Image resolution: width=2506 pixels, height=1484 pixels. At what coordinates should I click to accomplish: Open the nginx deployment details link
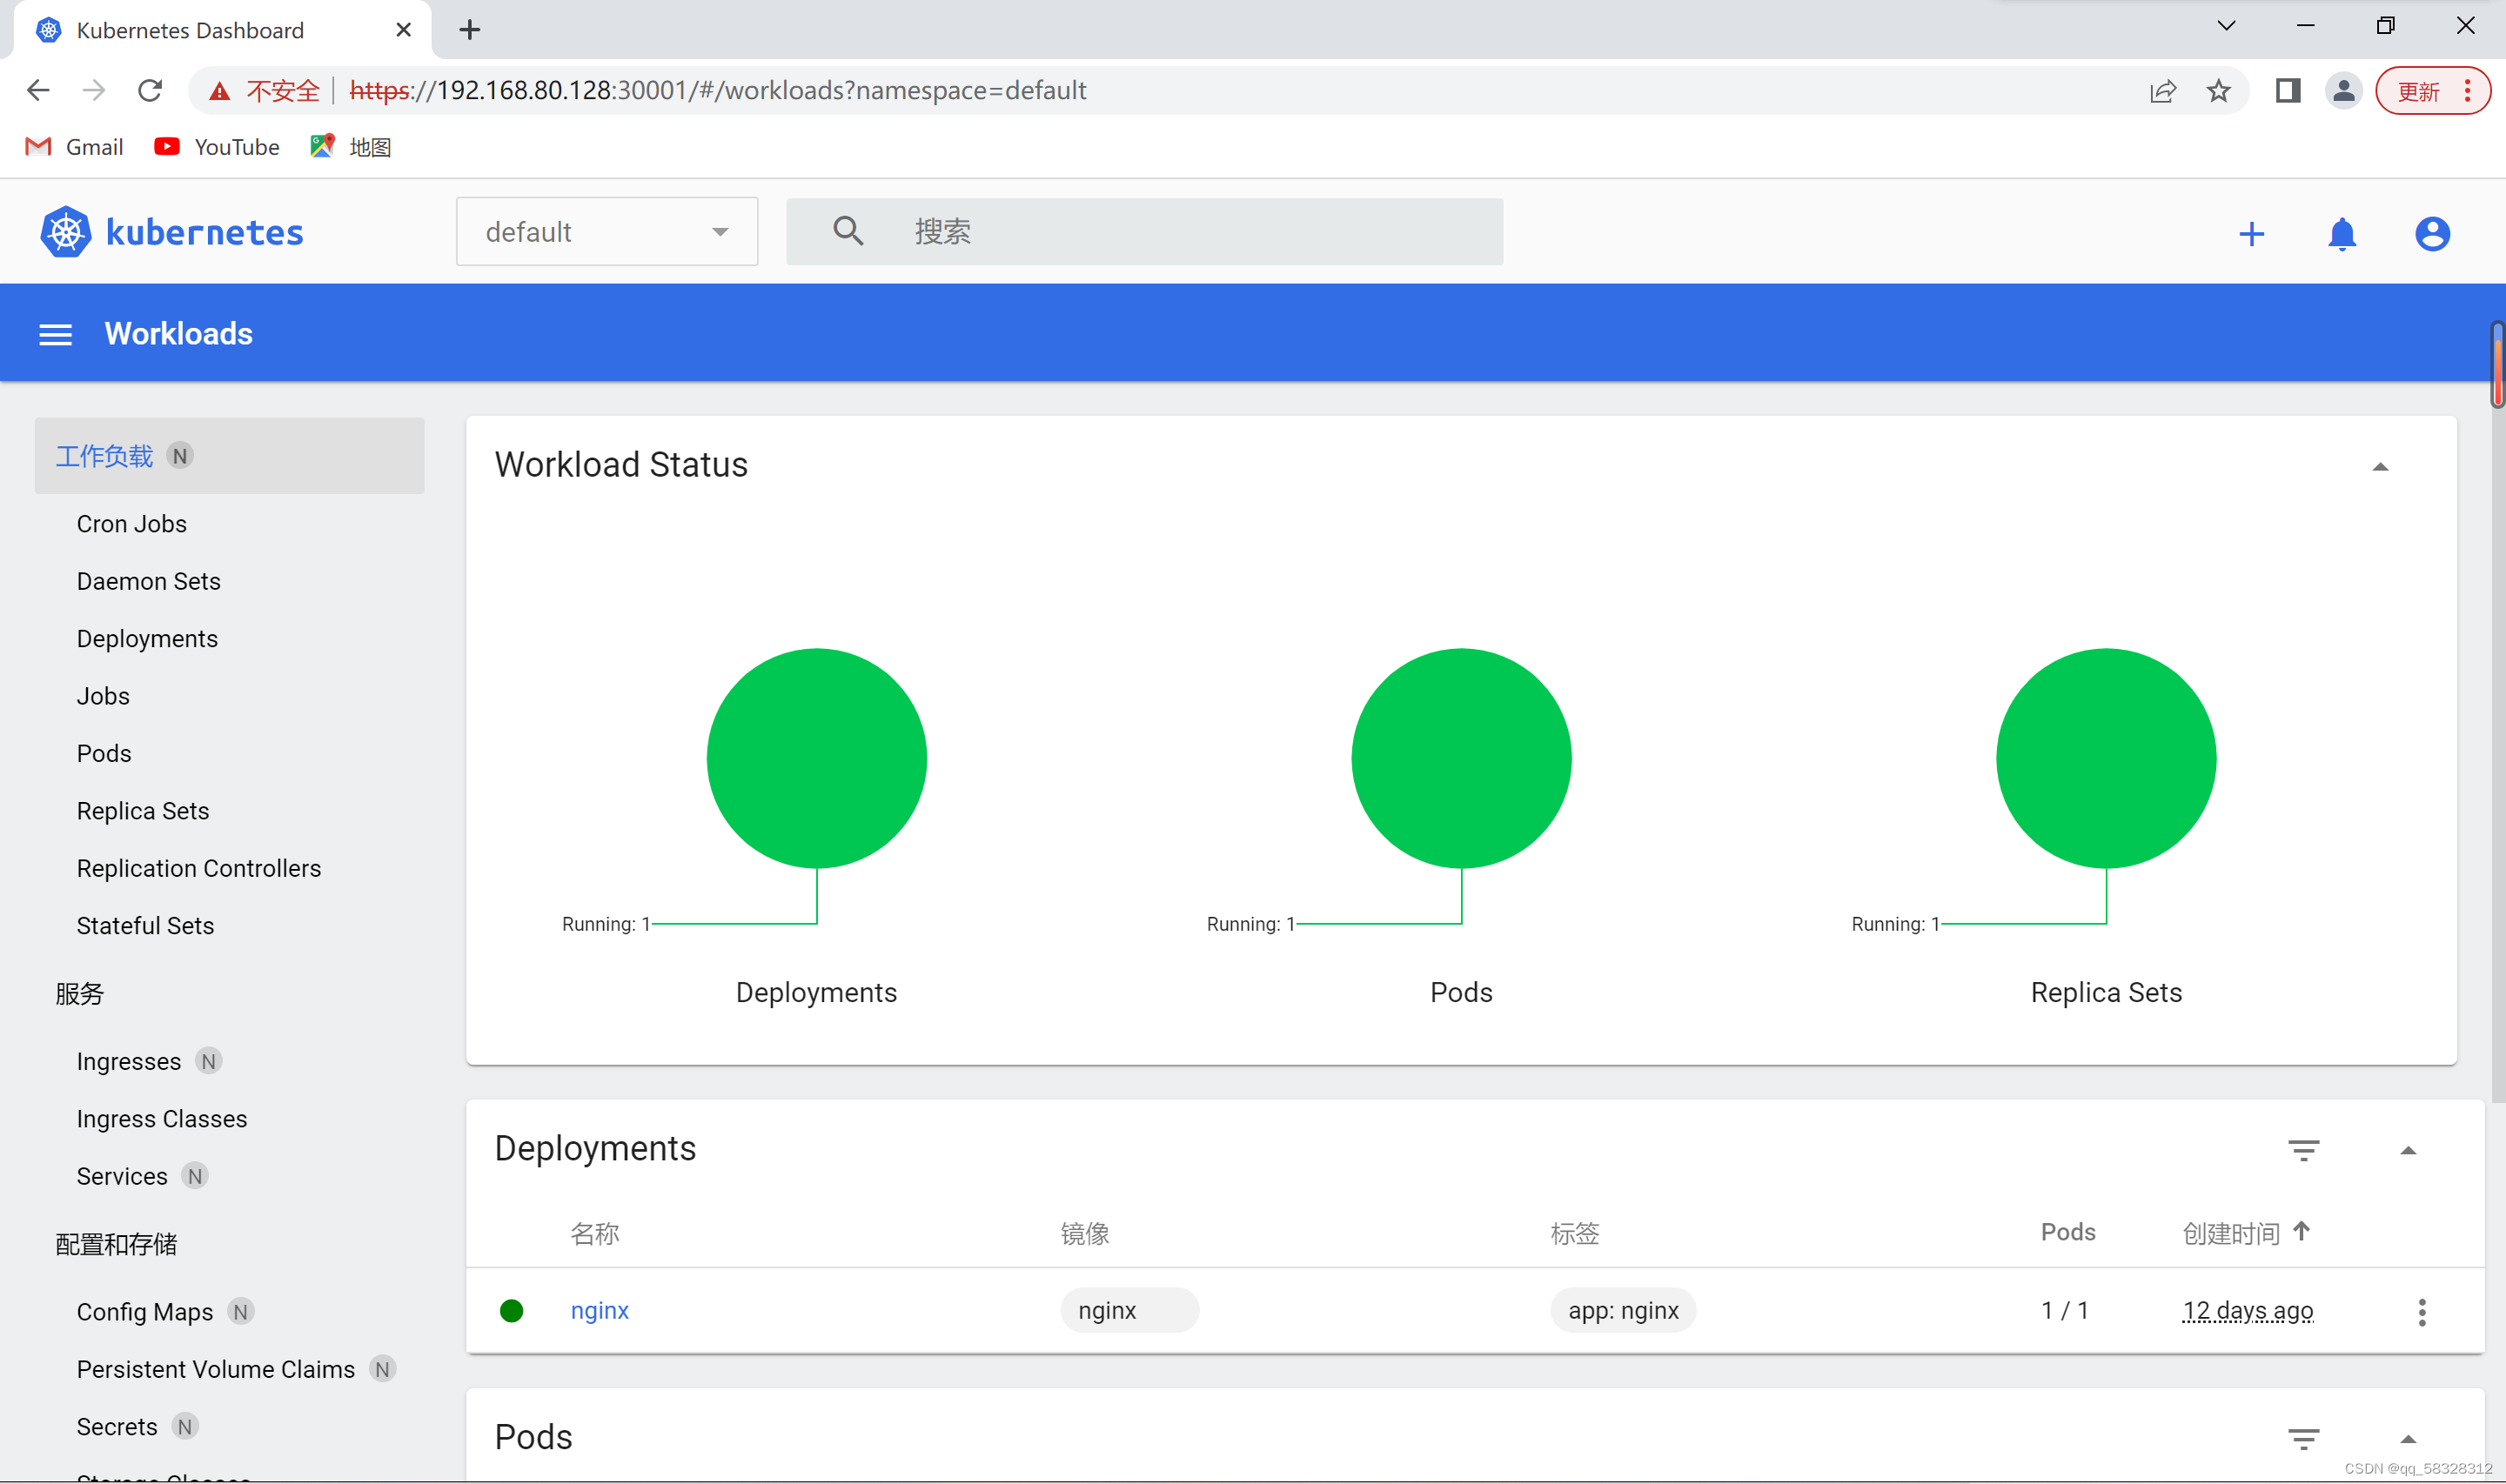(x=599, y=1310)
